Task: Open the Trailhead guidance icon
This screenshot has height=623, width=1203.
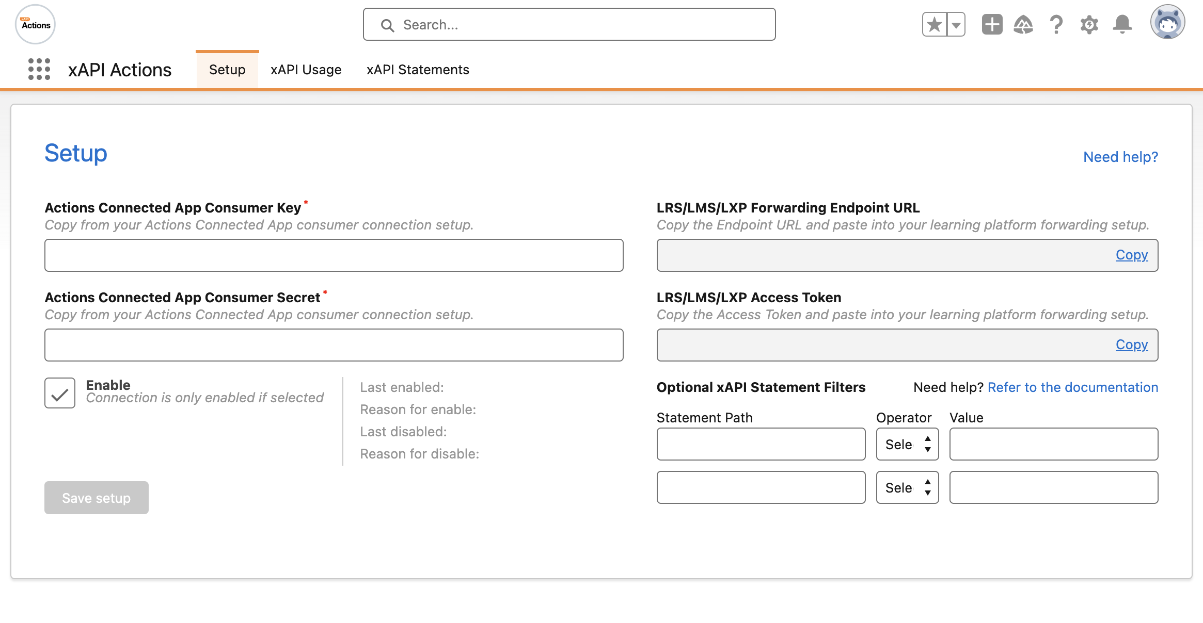Action: [1023, 25]
